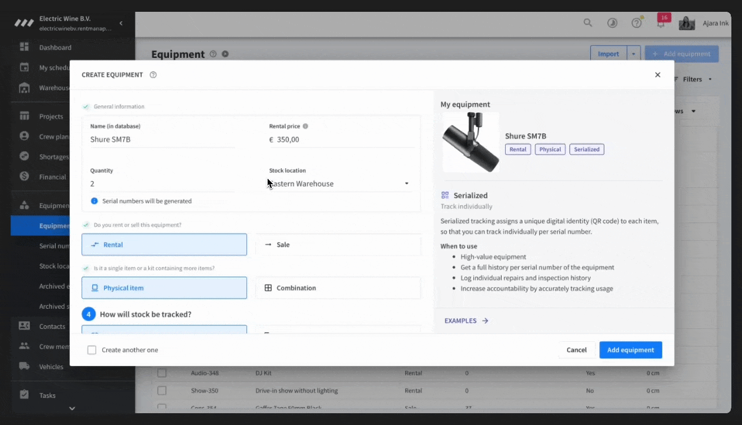
Task: Choose the Combination option
Action: [338, 288]
